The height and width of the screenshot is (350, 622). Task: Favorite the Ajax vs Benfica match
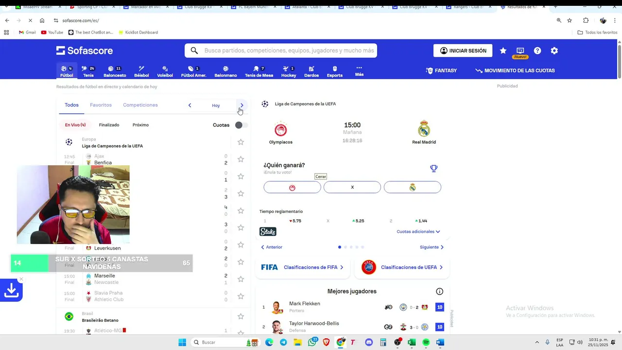tap(241, 159)
